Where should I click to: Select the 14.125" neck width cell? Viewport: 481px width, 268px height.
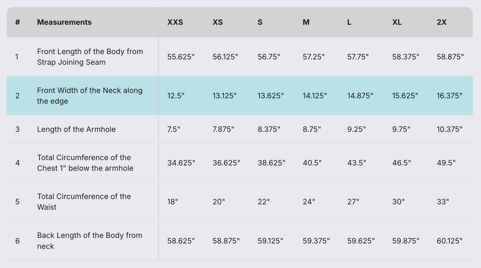click(315, 96)
